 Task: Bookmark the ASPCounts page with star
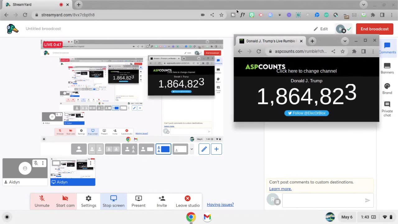tap(342, 51)
